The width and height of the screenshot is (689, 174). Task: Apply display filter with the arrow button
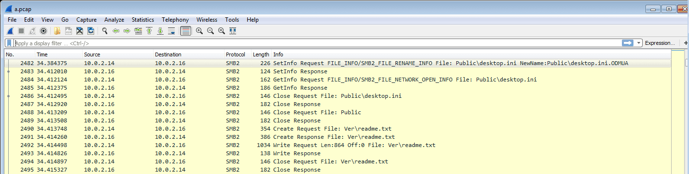click(x=627, y=43)
